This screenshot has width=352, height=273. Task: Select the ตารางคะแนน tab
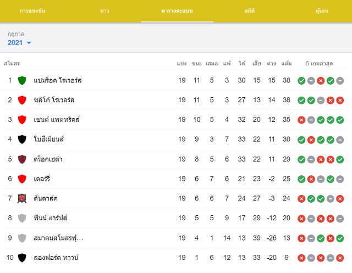click(177, 11)
